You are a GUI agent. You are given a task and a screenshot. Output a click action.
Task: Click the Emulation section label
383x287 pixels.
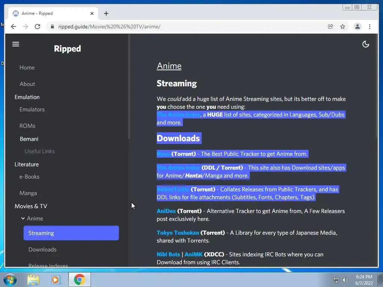click(27, 97)
